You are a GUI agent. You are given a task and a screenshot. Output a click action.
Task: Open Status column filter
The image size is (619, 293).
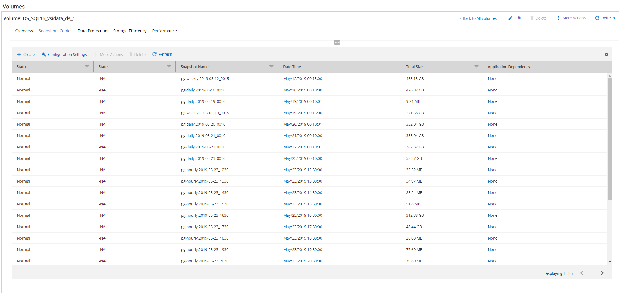[x=87, y=67]
